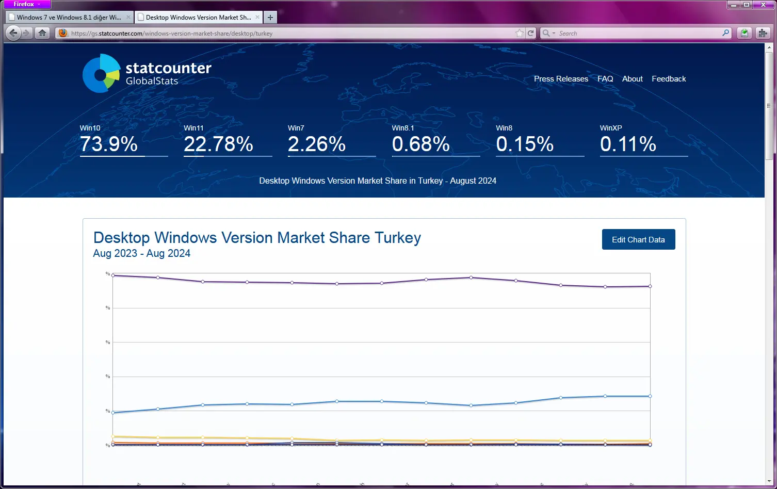
Task: Visit the About link
Action: click(632, 79)
